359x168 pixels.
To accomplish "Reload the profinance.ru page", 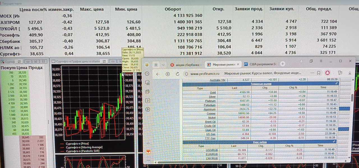I will point(177,74).
